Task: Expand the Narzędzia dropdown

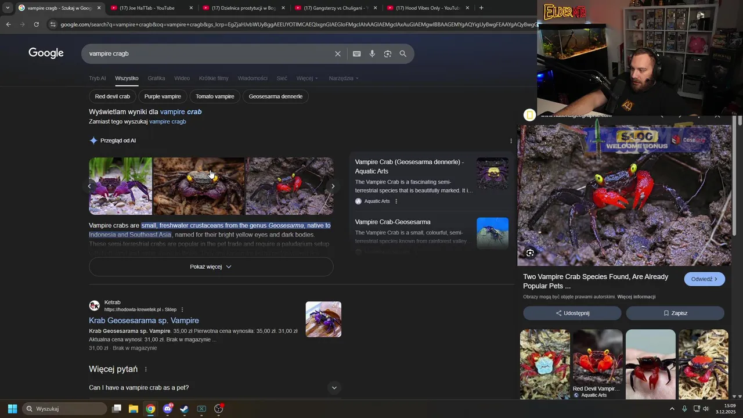Action: (x=344, y=78)
